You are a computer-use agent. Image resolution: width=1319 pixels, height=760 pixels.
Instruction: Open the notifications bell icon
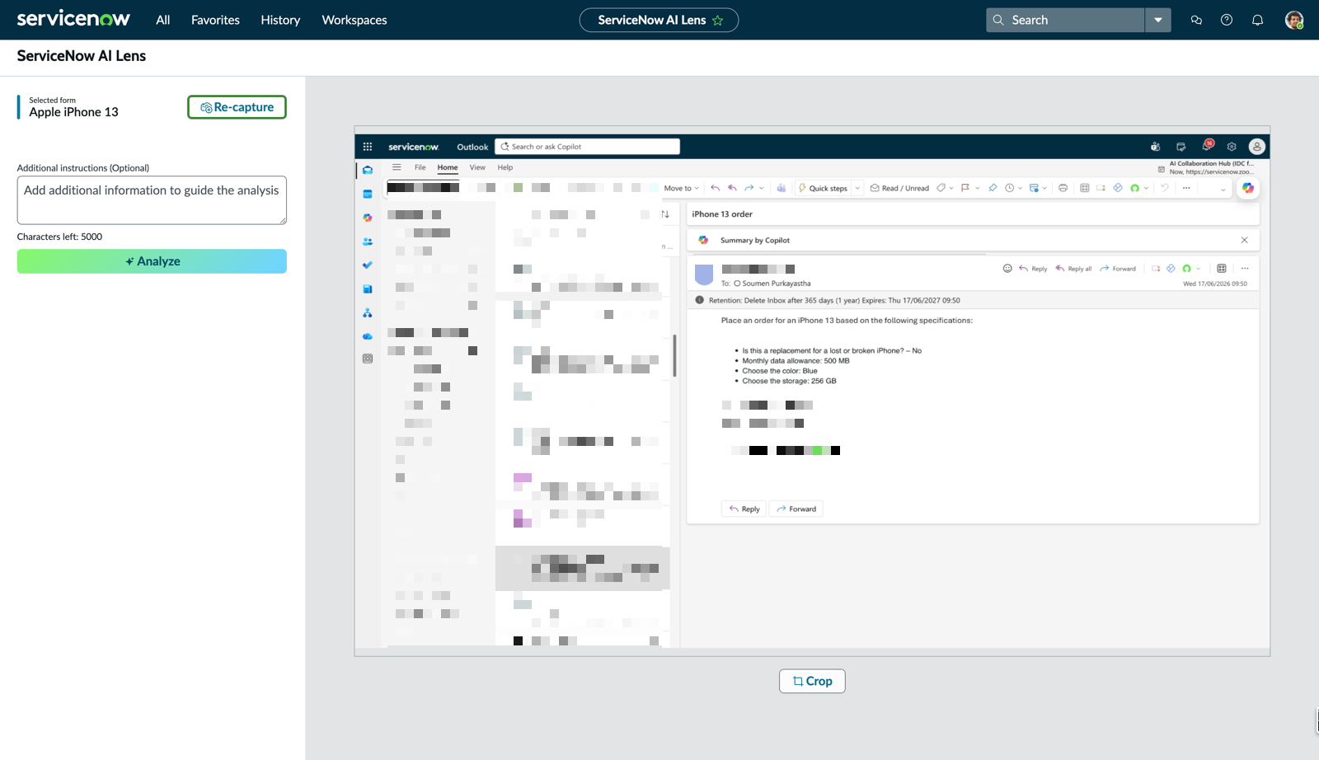[1257, 20]
